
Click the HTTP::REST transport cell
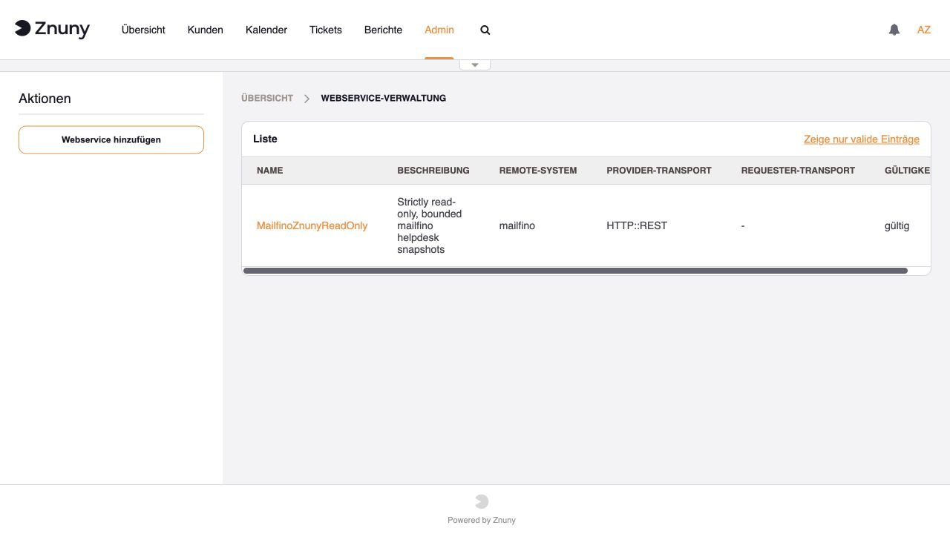click(x=637, y=225)
